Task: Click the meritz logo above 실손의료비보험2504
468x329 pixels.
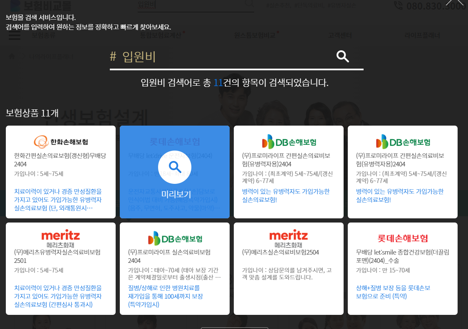Action: (289, 239)
